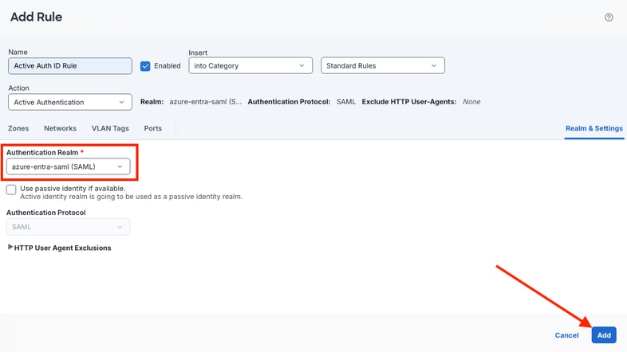Image resolution: width=627 pixels, height=352 pixels.
Task: Switch to the Networks tab
Action: tap(60, 128)
